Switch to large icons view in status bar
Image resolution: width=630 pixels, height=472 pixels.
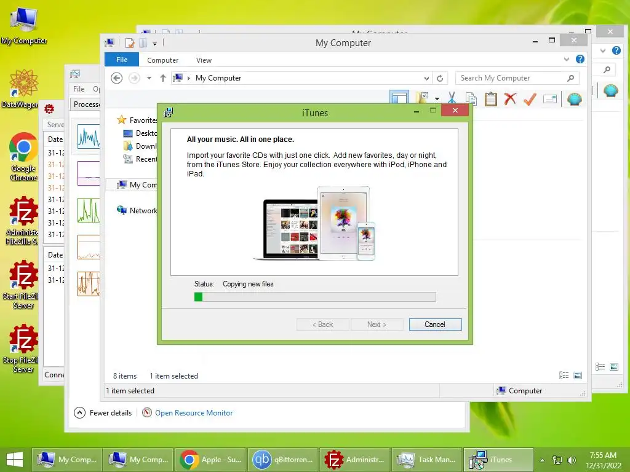tap(578, 376)
